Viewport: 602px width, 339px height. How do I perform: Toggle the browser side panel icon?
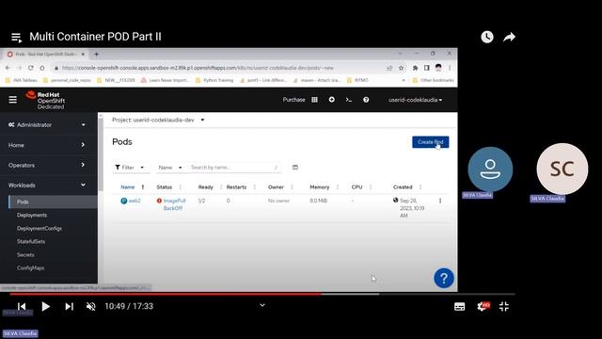click(426, 68)
